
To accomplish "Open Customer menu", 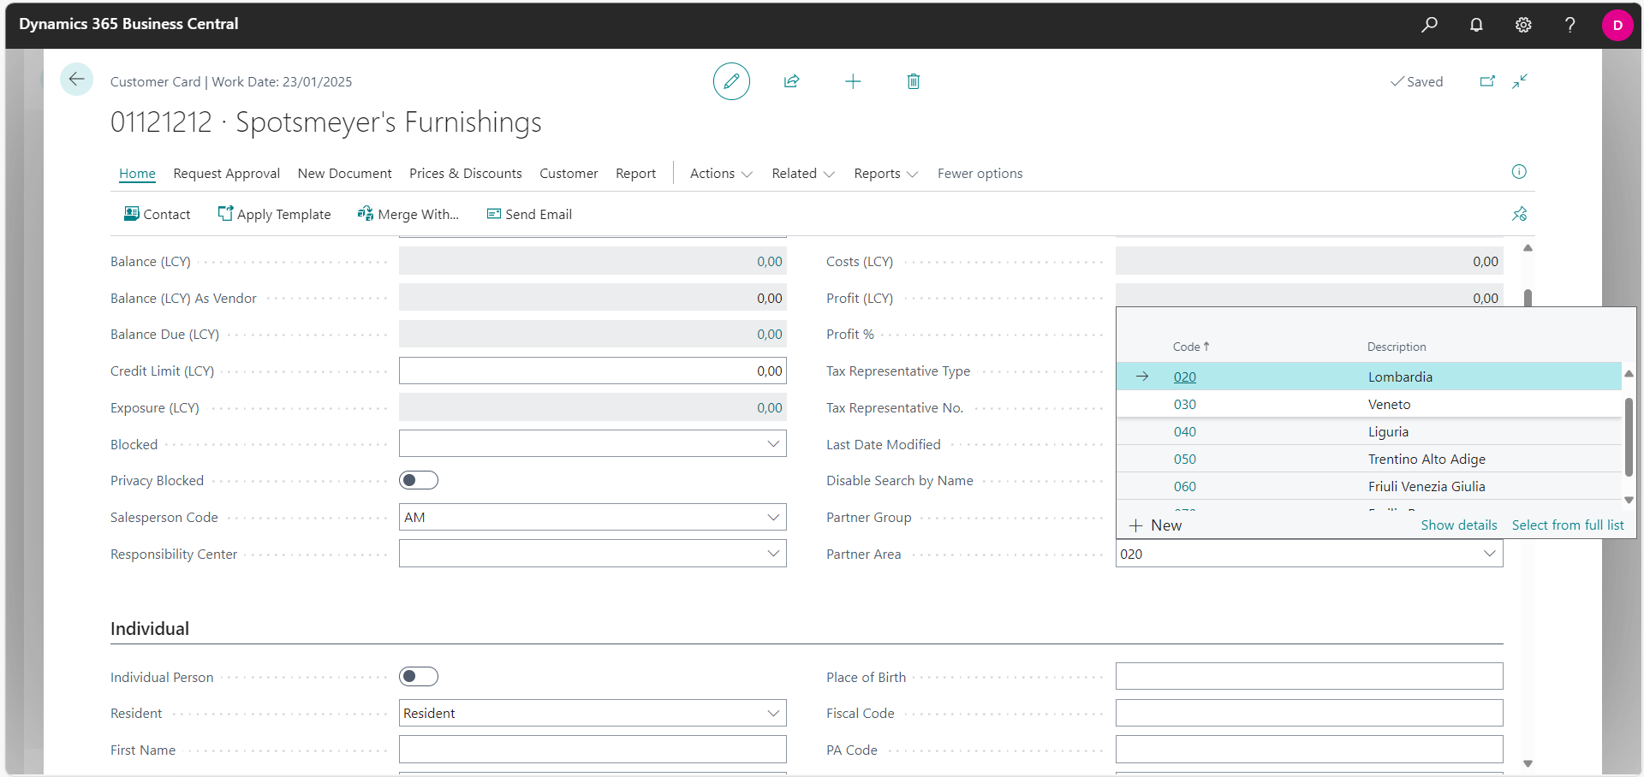I will pyautogui.click(x=569, y=173).
